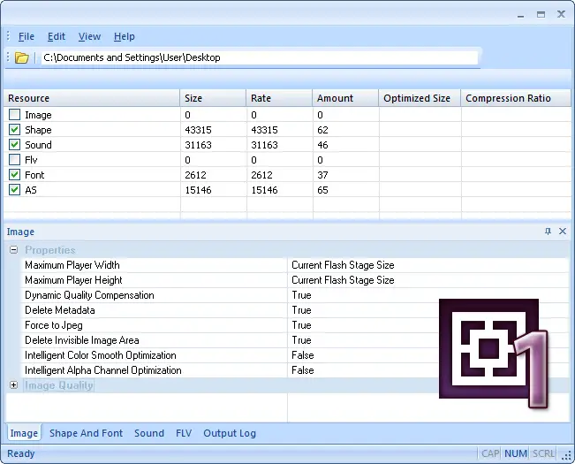This screenshot has width=575, height=464.
Task: Click the open folder icon in toolbar
Action: [x=22, y=57]
